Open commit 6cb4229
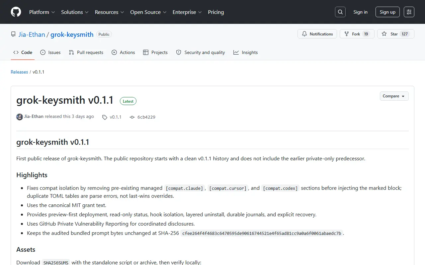425x265 pixels. coord(146,117)
